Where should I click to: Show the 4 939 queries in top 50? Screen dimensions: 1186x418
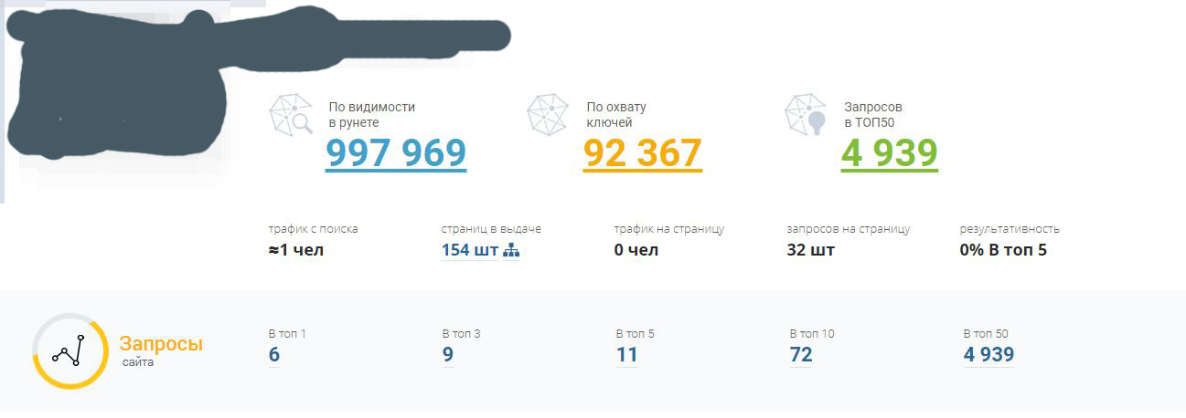(x=988, y=354)
